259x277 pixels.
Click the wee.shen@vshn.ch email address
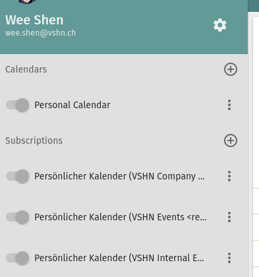pyautogui.click(x=40, y=33)
